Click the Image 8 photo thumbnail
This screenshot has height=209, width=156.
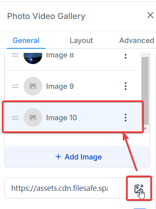tap(33, 58)
